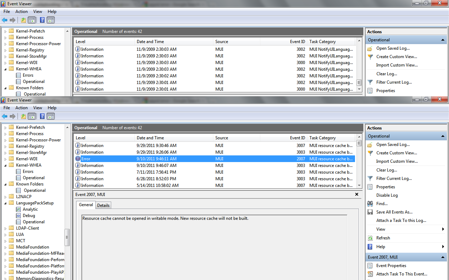The image size is (449, 280).
Task: Click Import Custom View... in the upper window
Action: coord(397,65)
